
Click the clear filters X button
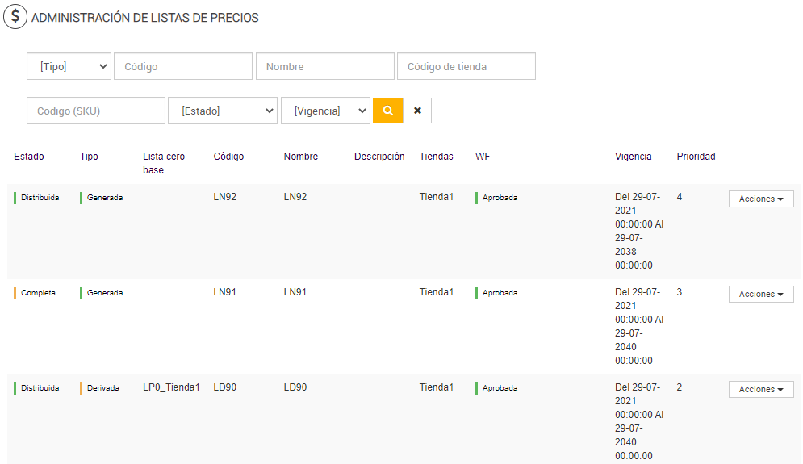pyautogui.click(x=417, y=111)
